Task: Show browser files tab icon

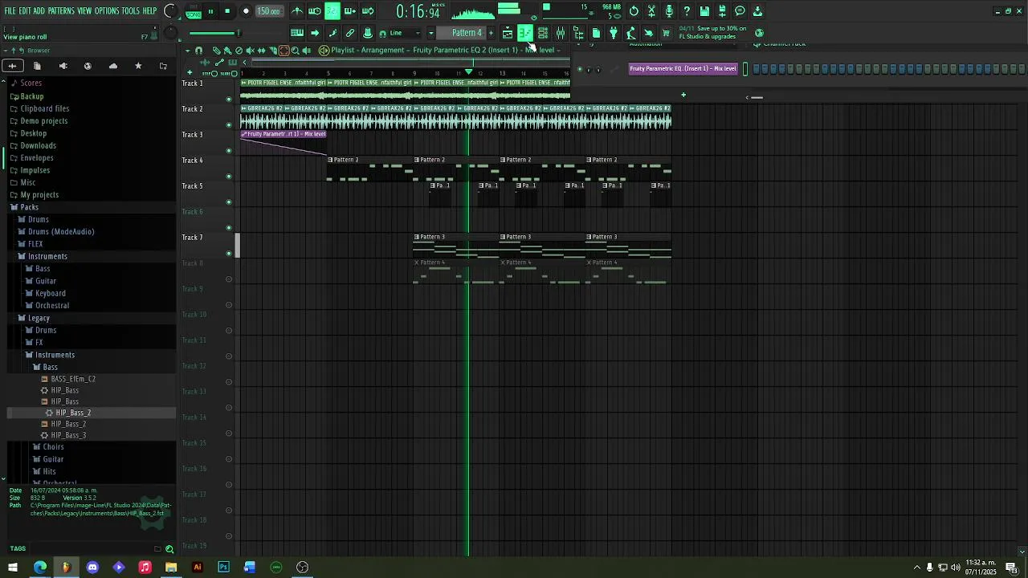Action: (37, 66)
